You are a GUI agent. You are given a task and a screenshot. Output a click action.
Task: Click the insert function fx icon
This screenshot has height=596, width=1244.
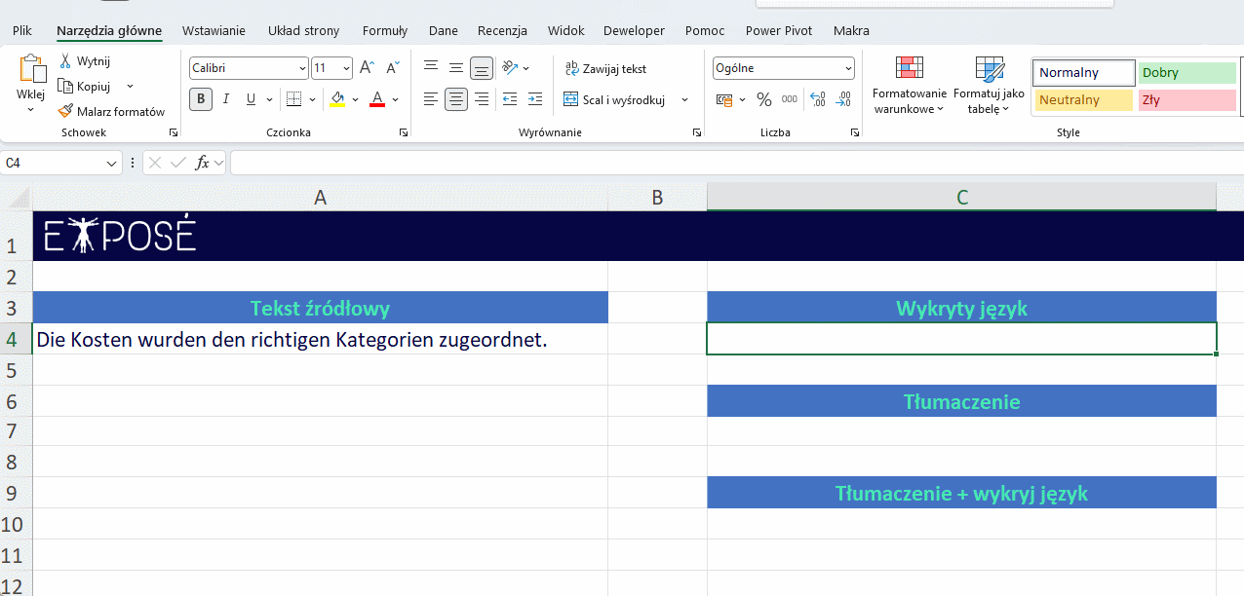pos(202,163)
